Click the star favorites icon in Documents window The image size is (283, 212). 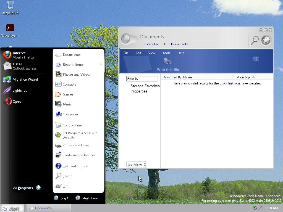coord(266,41)
